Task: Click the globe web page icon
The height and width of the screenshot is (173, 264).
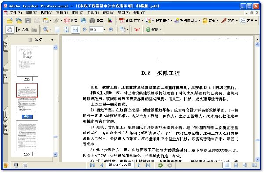Action: (x=83, y=21)
